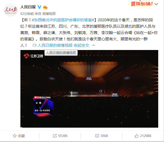164x142 pixels.
Task: Like the post with thumbs-up icon
Action: pyautogui.click(x=137, y=136)
